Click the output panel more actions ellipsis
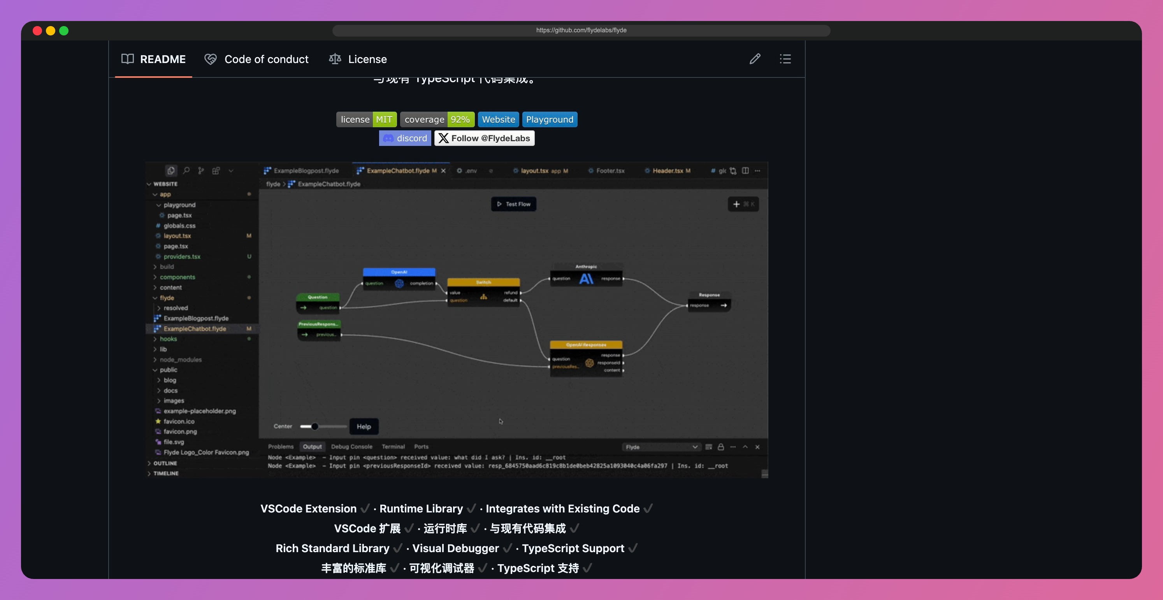 (x=733, y=447)
